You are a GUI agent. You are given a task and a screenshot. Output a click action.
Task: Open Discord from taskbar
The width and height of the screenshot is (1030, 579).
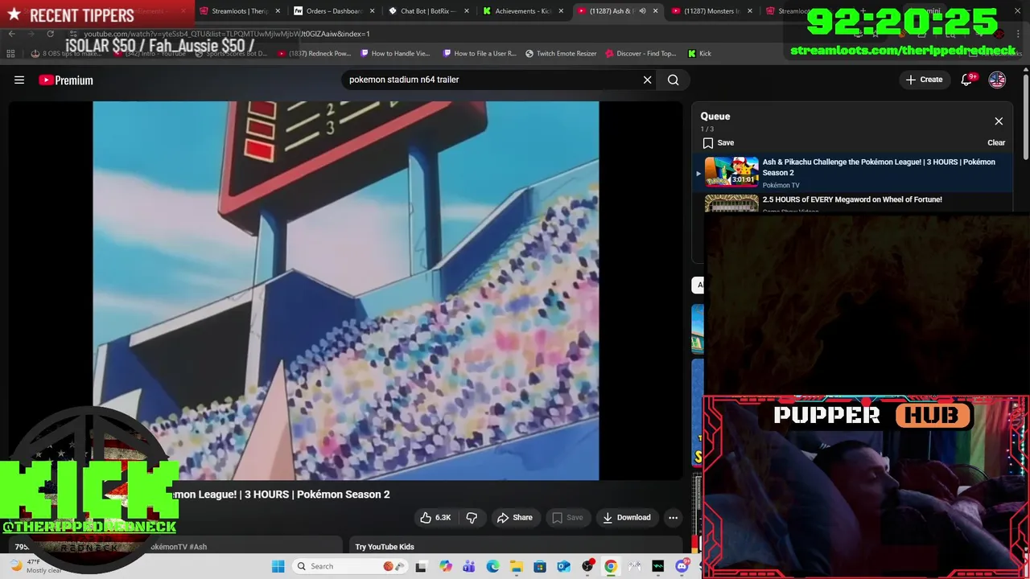682,566
